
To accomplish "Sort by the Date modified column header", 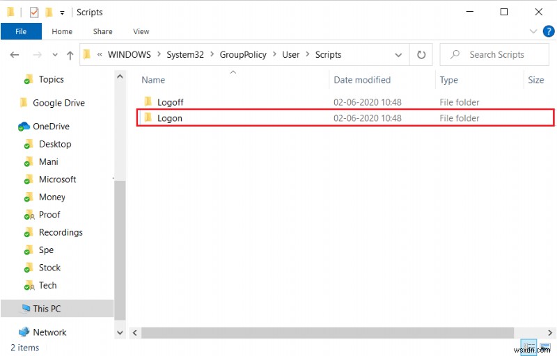I will click(x=362, y=80).
